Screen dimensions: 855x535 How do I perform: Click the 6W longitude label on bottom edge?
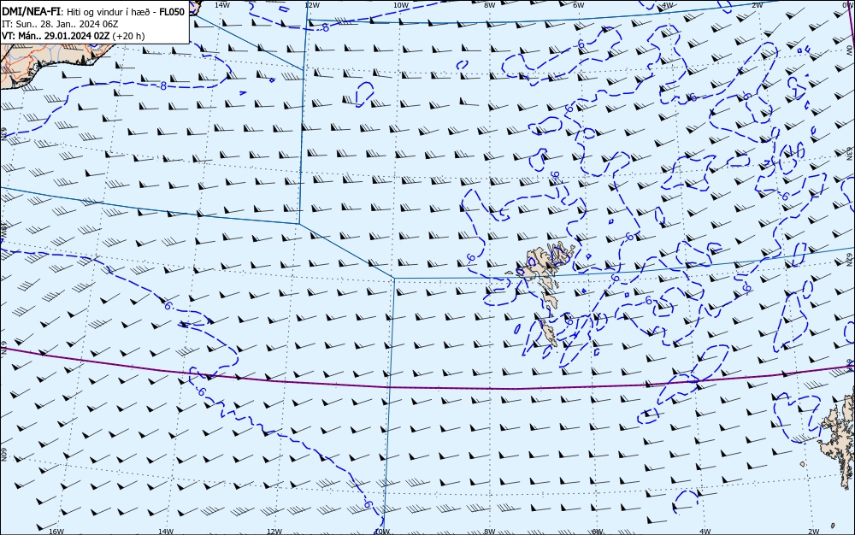[x=598, y=532]
